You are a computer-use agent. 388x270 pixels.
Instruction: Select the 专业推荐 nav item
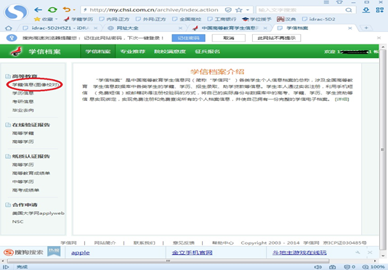click(x=132, y=52)
